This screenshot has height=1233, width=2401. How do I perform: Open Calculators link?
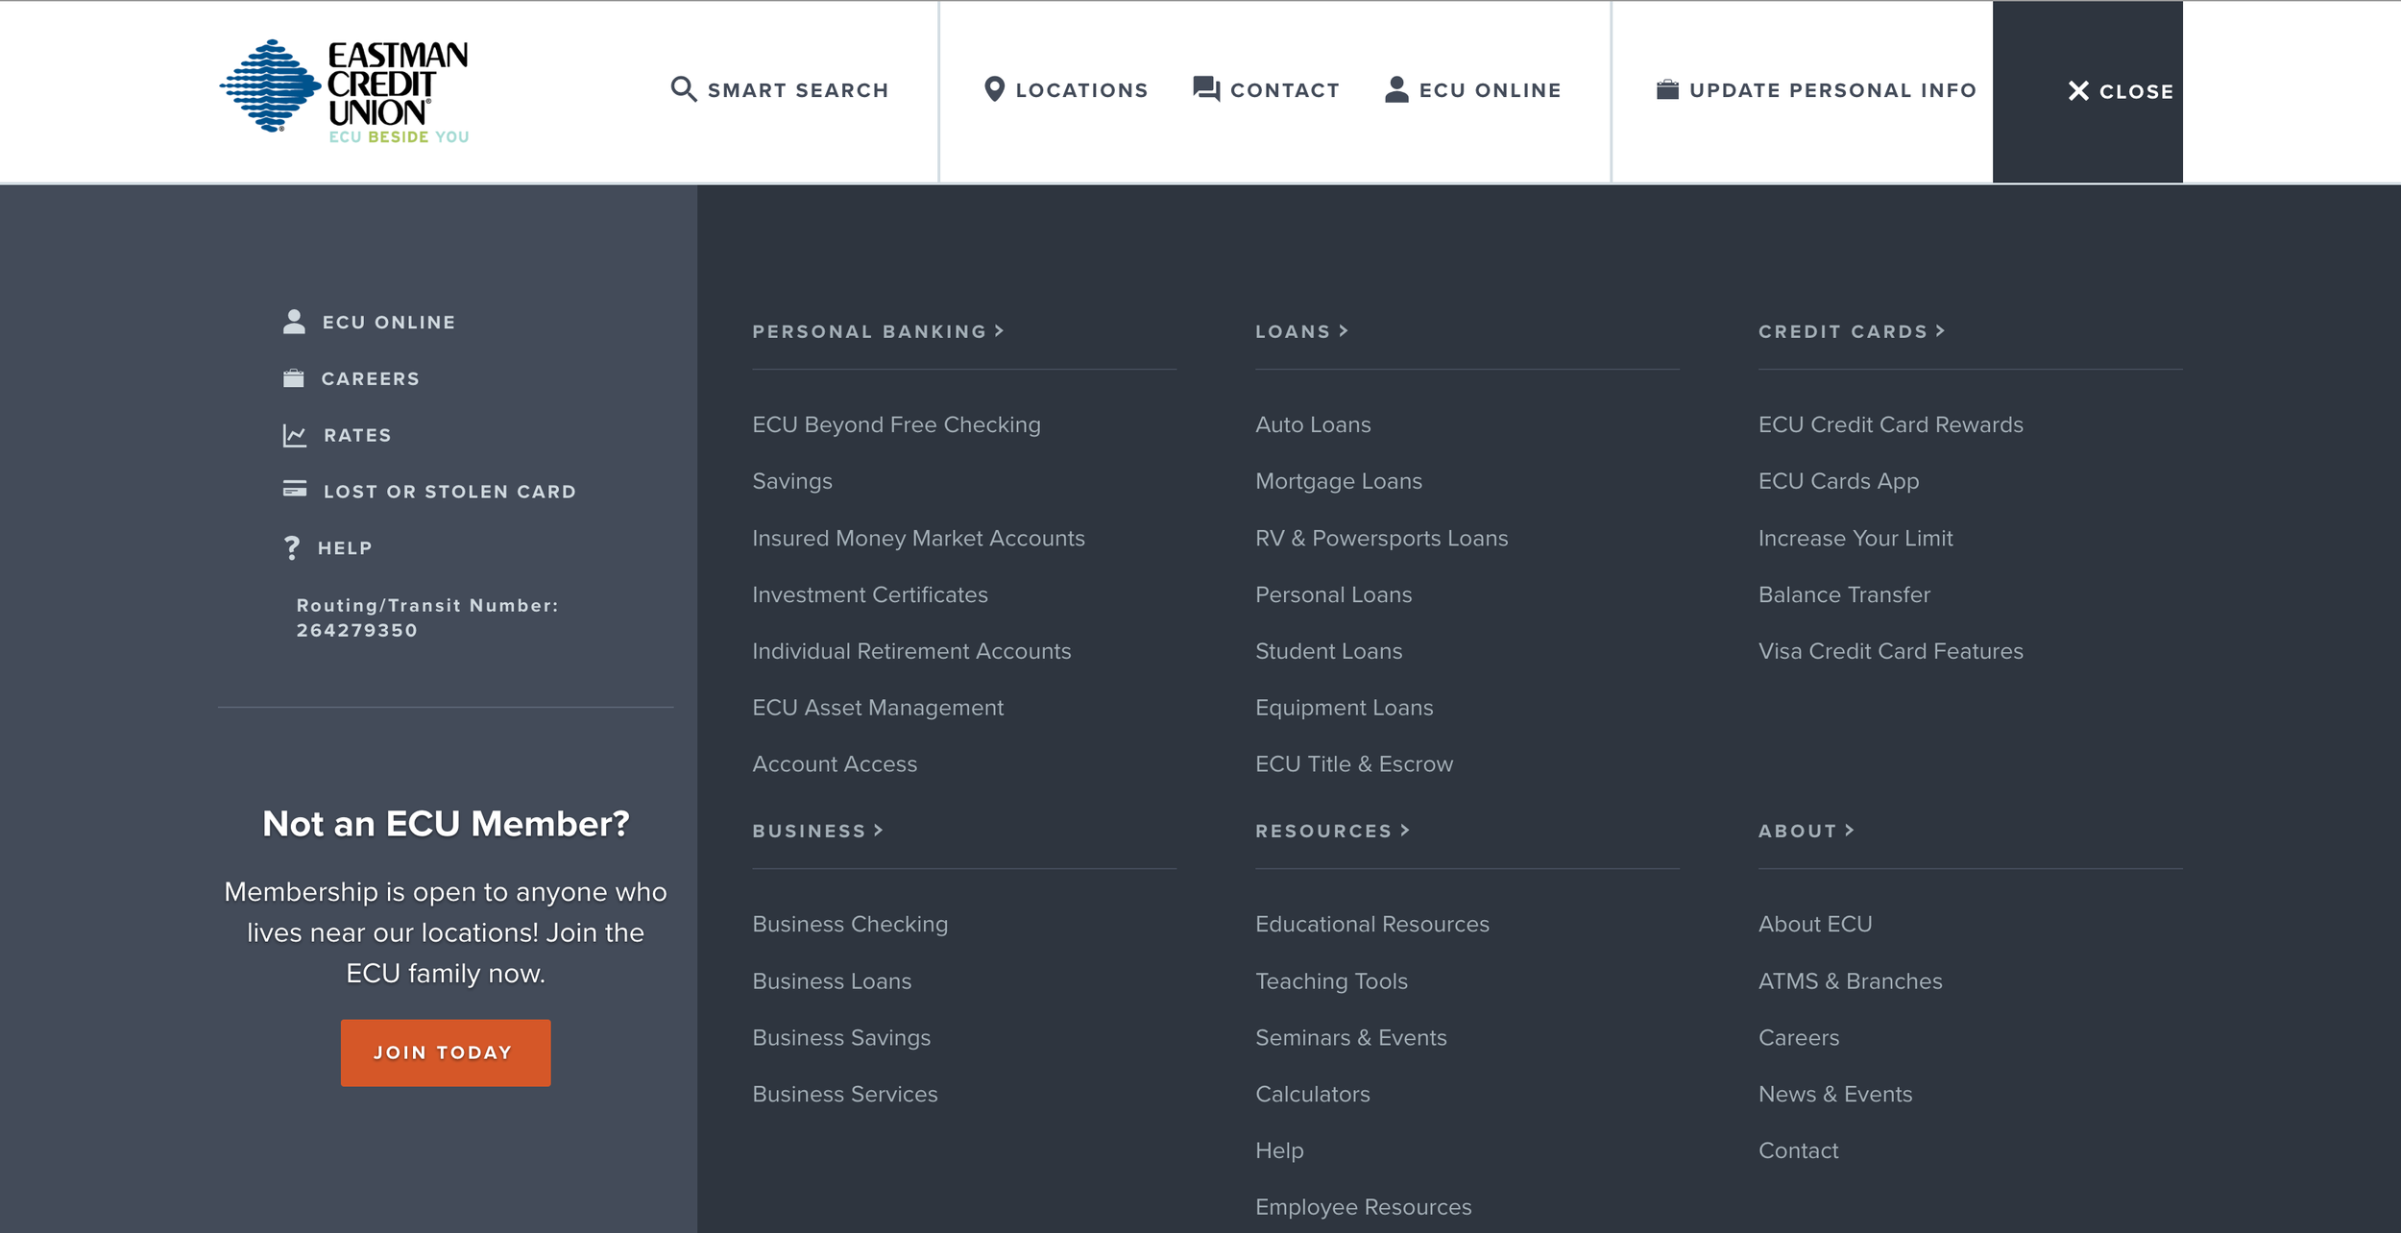point(1312,1094)
